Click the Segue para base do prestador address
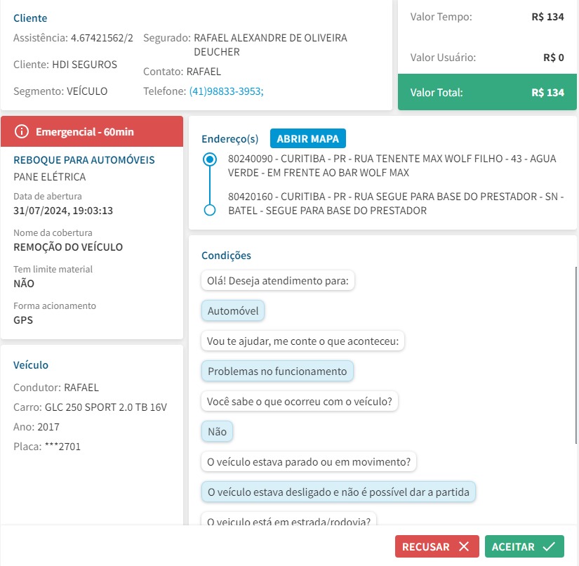 point(396,204)
